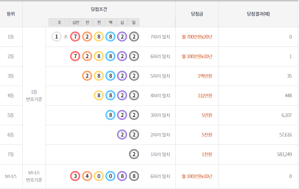299x189 pixels.
Task: Click the orange ball 4 in bonus row
Action: point(87,176)
